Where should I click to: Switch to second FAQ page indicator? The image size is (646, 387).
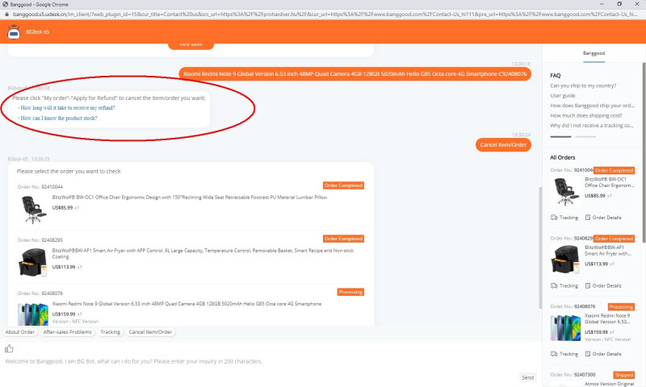point(585,136)
